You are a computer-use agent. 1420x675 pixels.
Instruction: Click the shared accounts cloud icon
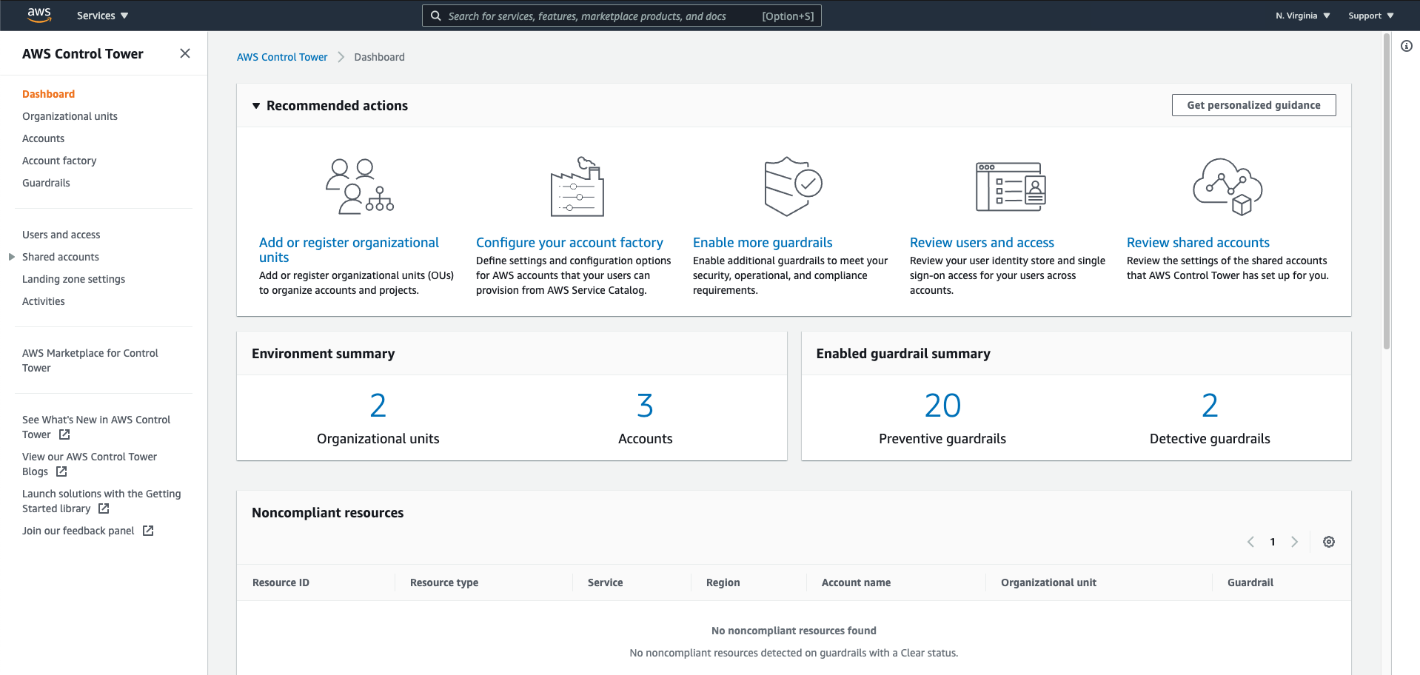click(1228, 187)
